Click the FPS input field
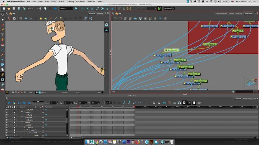 click(94, 103)
